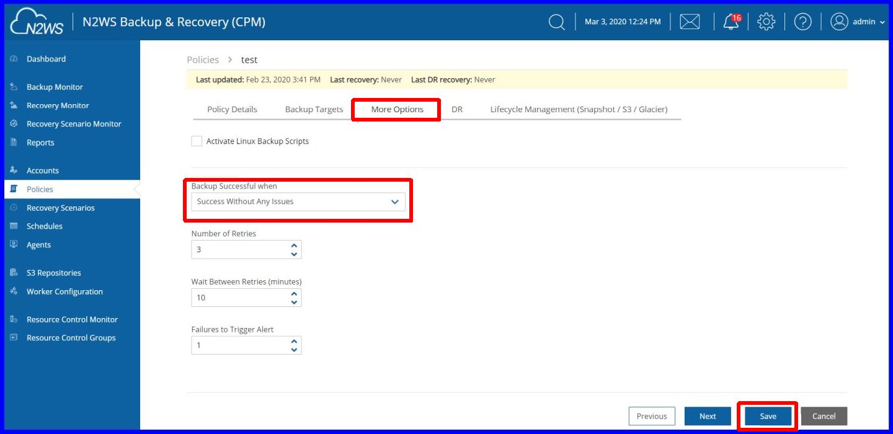Enable Activate Linux Backup Scripts checkbox
The image size is (893, 434).
pos(197,141)
